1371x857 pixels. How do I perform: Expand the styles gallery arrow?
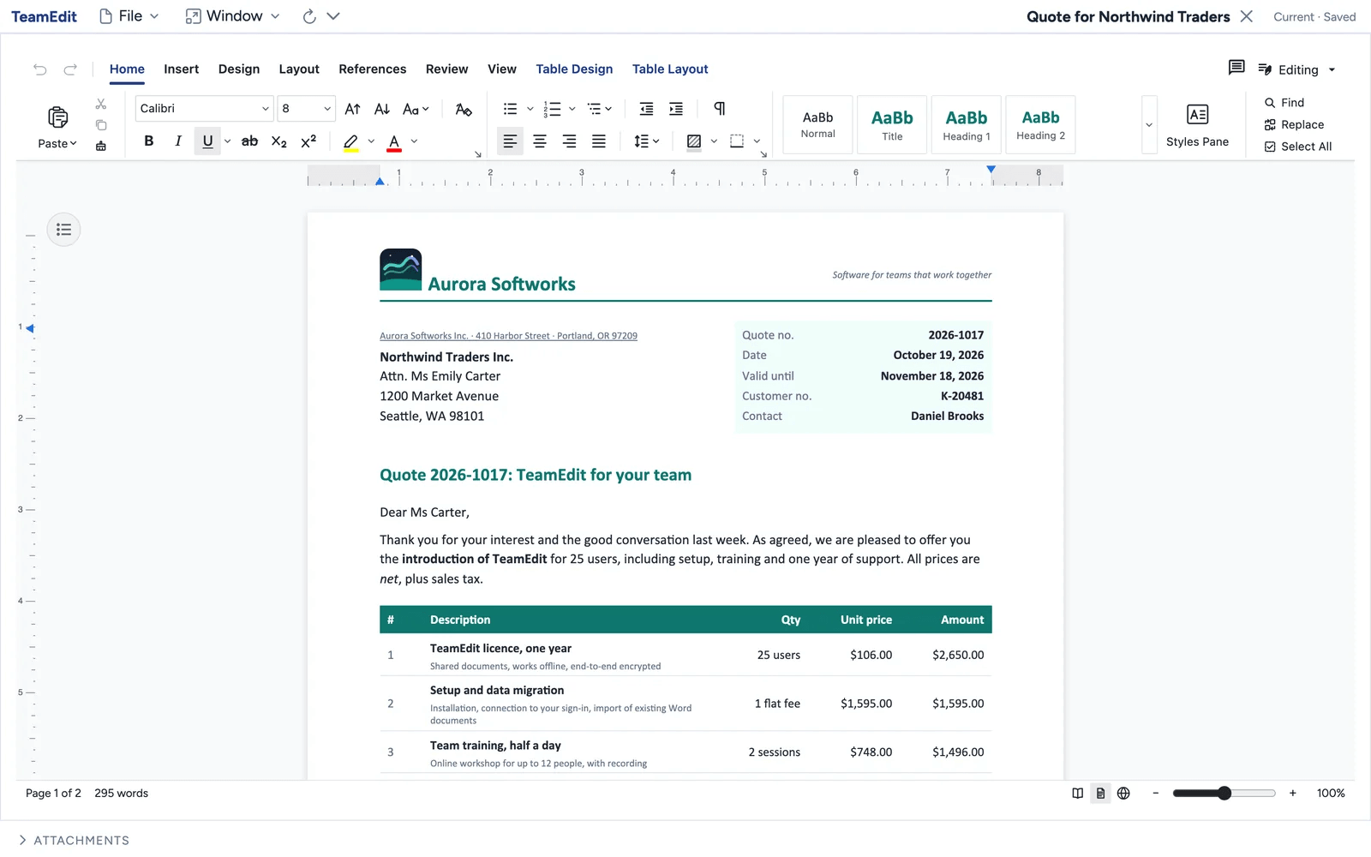[x=1149, y=125]
